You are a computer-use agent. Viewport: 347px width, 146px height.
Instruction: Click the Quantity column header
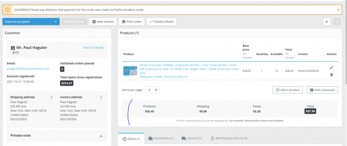tap(262, 54)
